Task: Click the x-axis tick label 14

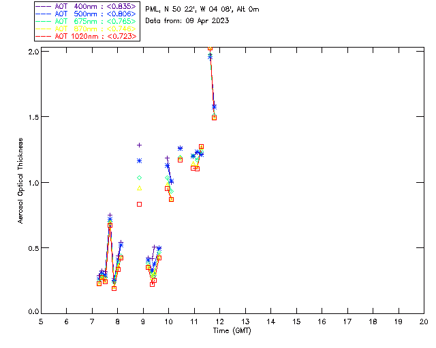Action: pyautogui.click(x=271, y=321)
